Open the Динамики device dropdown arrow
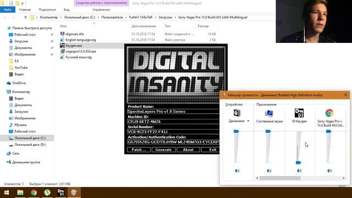 click(248, 121)
